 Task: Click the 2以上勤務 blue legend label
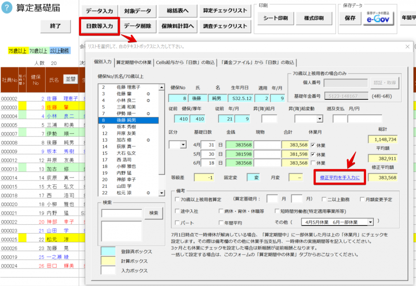pyautogui.click(x=60, y=51)
